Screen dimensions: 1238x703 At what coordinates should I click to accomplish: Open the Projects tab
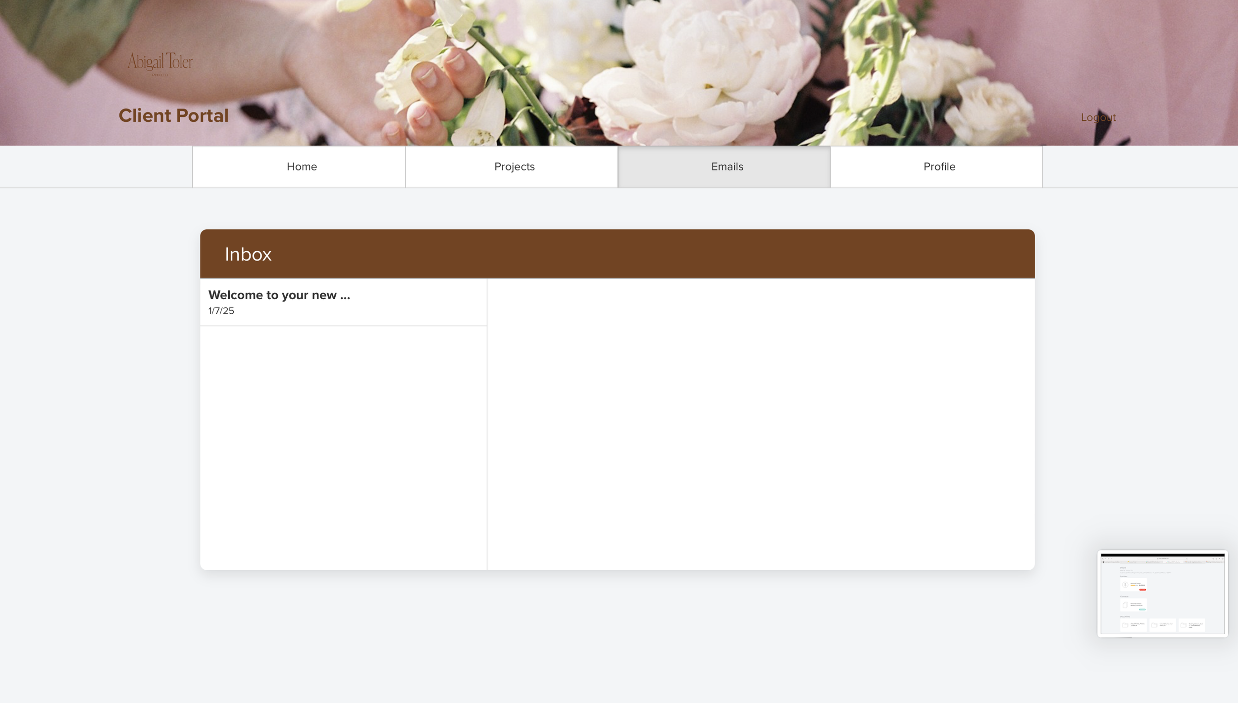coord(514,166)
